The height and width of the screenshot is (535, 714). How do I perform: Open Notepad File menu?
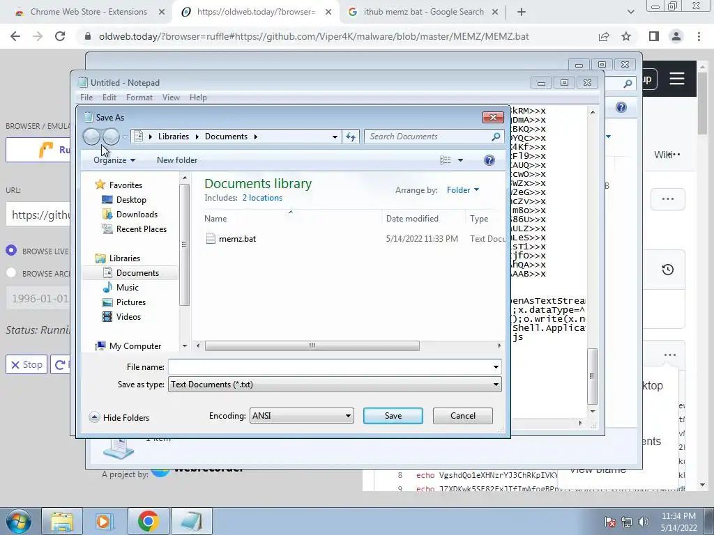click(x=86, y=98)
